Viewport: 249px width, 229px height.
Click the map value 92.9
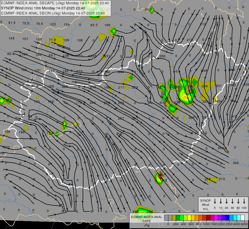tap(11, 54)
